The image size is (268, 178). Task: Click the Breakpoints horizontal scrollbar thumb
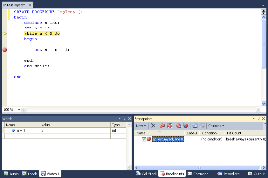[199, 167]
